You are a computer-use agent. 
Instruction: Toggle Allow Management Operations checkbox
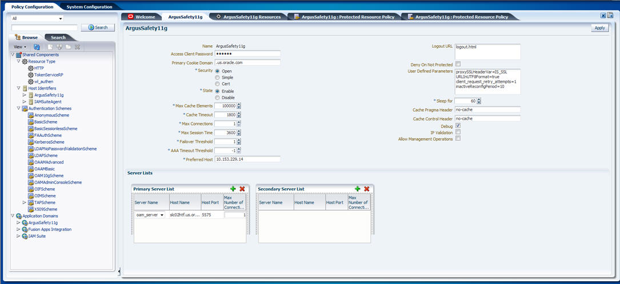tap(458, 139)
